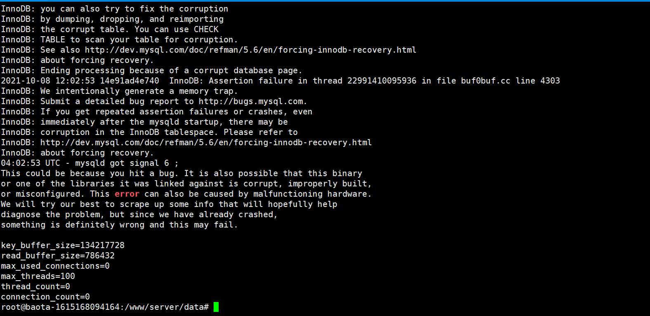The width and height of the screenshot is (650, 316).
Task: Click the green cursor block at the prompt
Action: 216,307
